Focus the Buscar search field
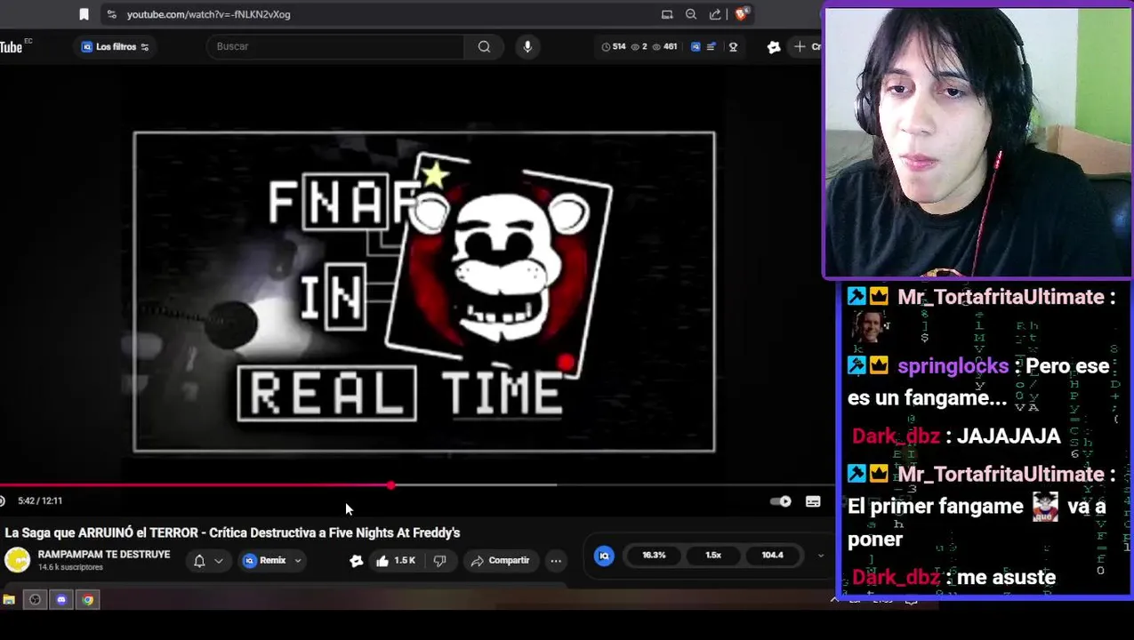This screenshot has width=1134, height=640. 335,46
